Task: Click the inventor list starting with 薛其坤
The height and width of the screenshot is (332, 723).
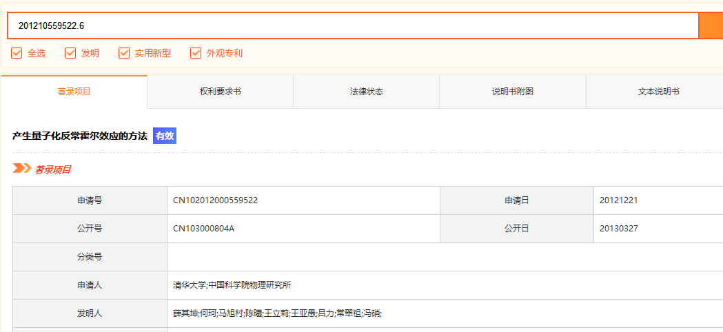Action: (277, 313)
